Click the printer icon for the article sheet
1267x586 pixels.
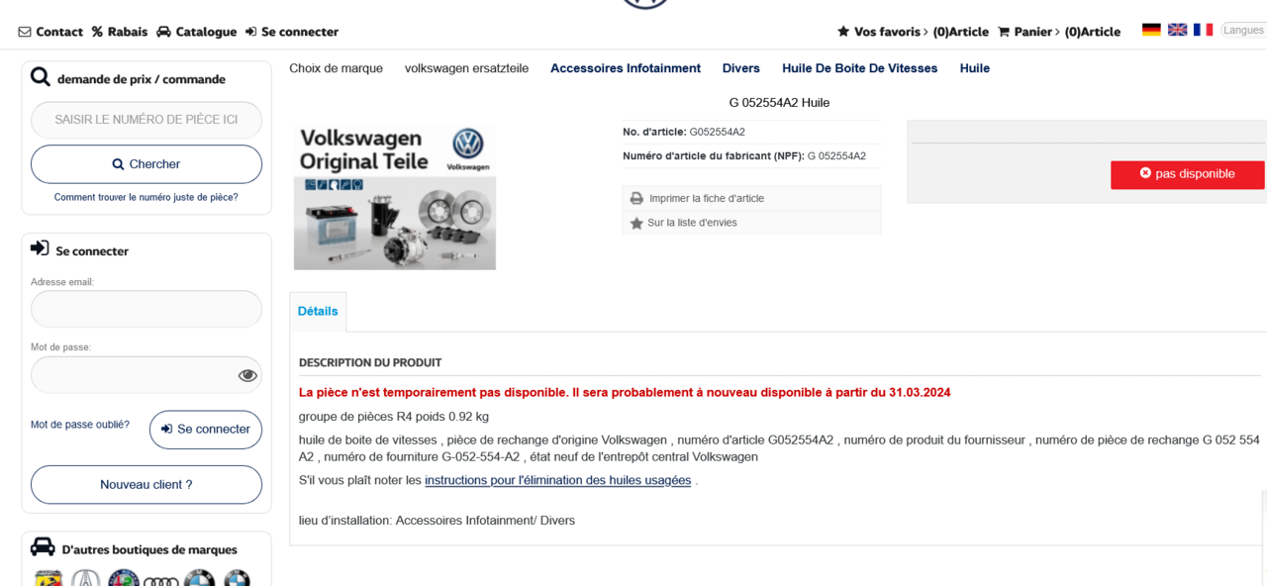click(x=636, y=199)
